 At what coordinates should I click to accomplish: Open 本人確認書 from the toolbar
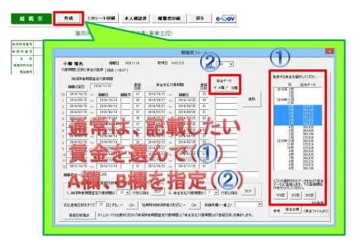[135, 18]
